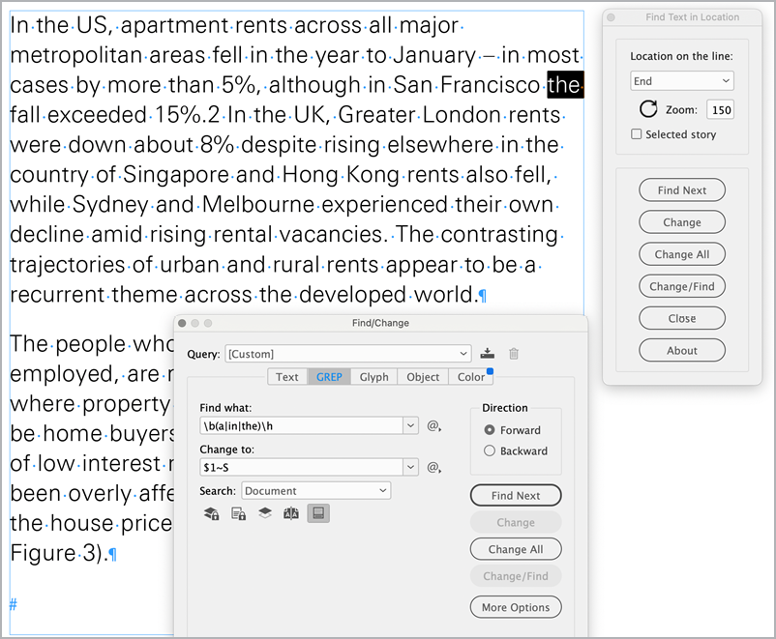Image resolution: width=776 pixels, height=639 pixels.
Task: Click the word "trajectories" in the document
Action: click(x=68, y=265)
